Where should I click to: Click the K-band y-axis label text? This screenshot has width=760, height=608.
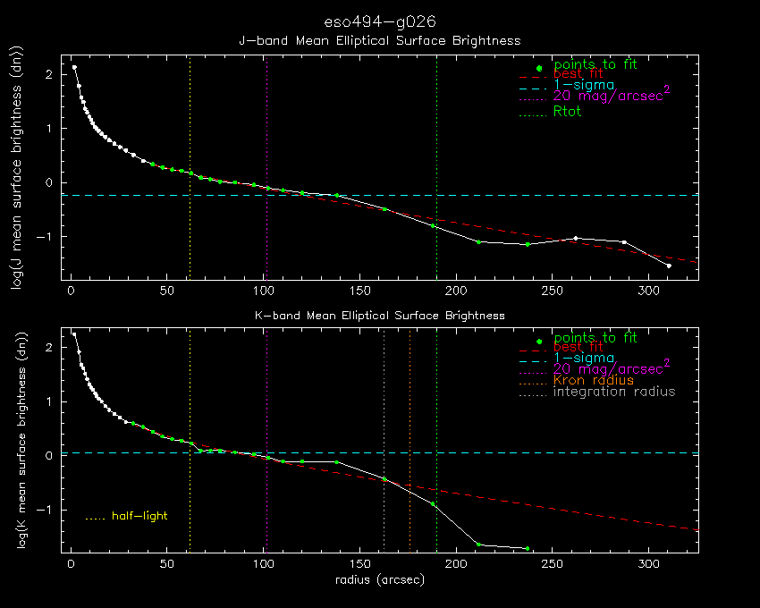tap(21, 440)
